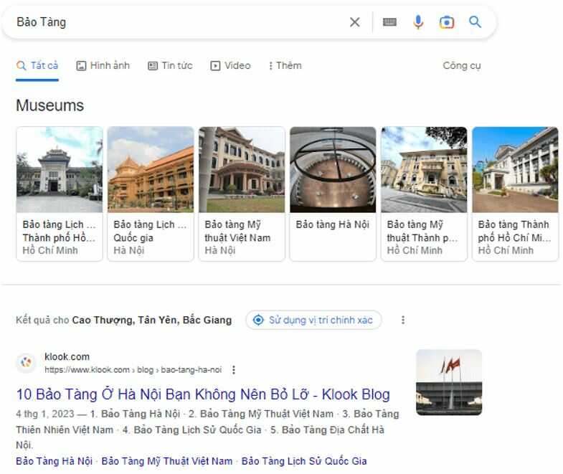
Task: Switch to the Tin tức tab
Action: point(170,65)
